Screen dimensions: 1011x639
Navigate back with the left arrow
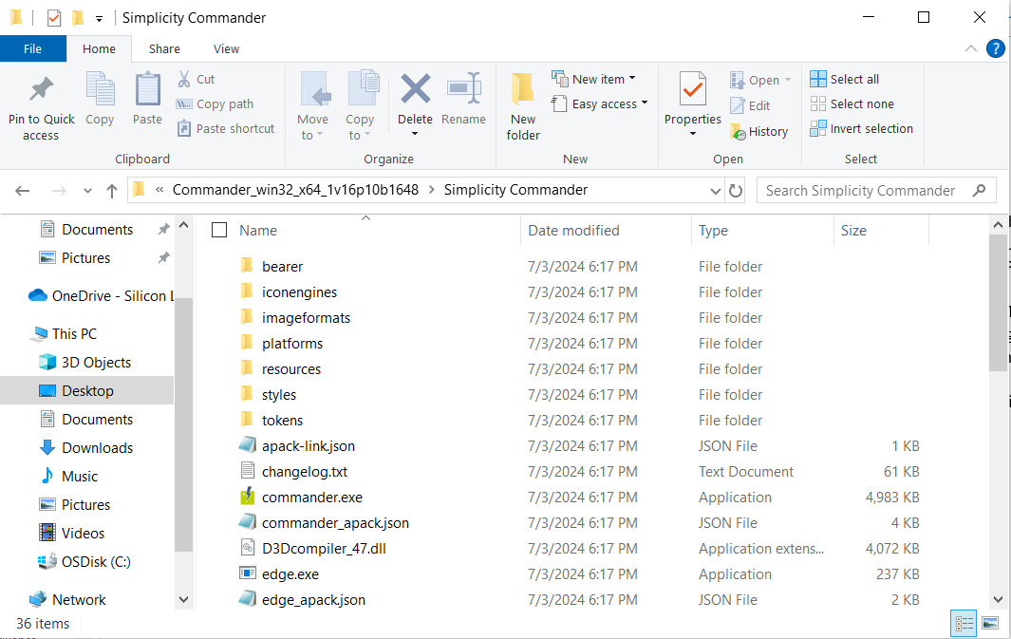pos(23,190)
